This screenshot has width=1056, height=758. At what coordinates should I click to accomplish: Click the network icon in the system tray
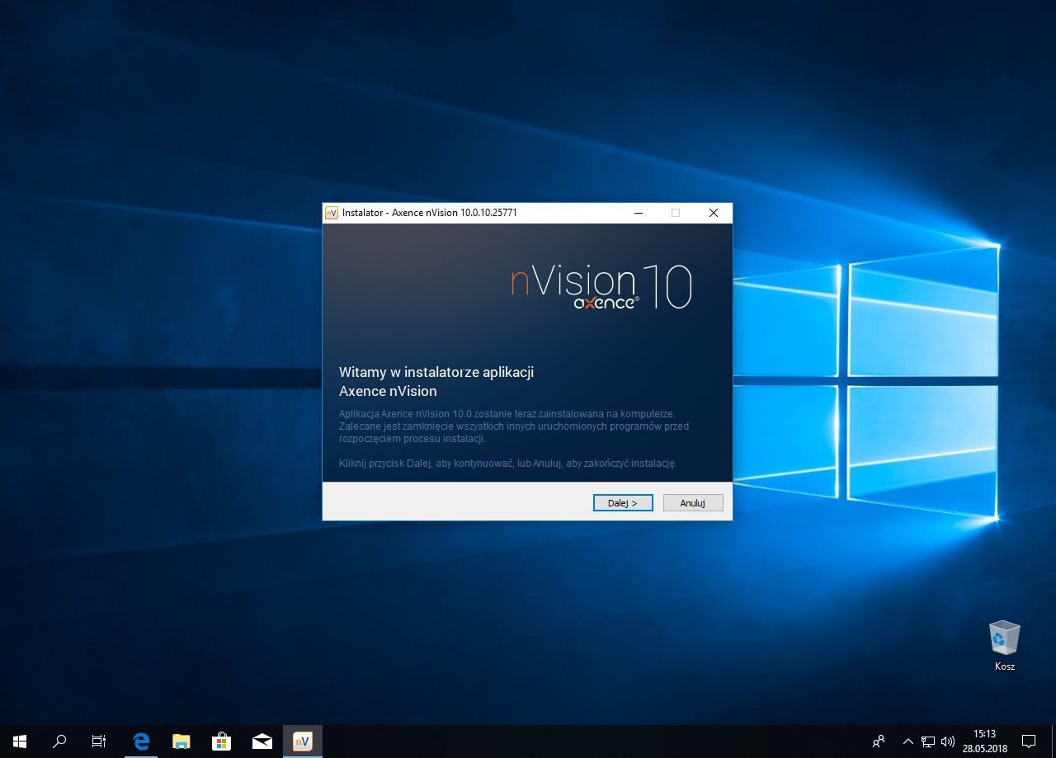tap(927, 741)
